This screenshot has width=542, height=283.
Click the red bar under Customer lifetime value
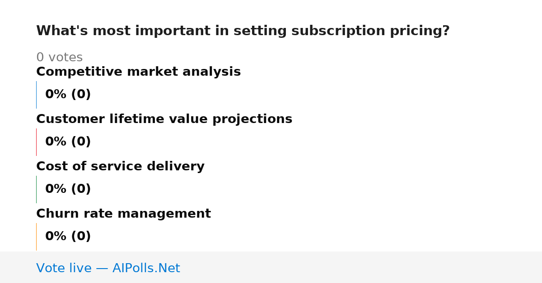(x=37, y=142)
